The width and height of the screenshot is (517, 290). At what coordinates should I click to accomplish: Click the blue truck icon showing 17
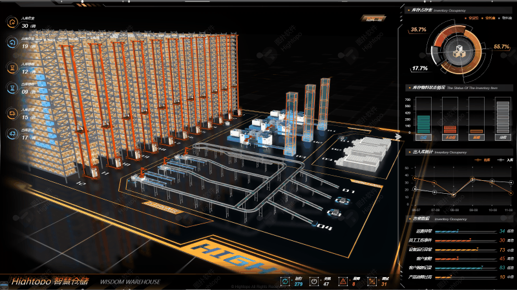point(12,134)
